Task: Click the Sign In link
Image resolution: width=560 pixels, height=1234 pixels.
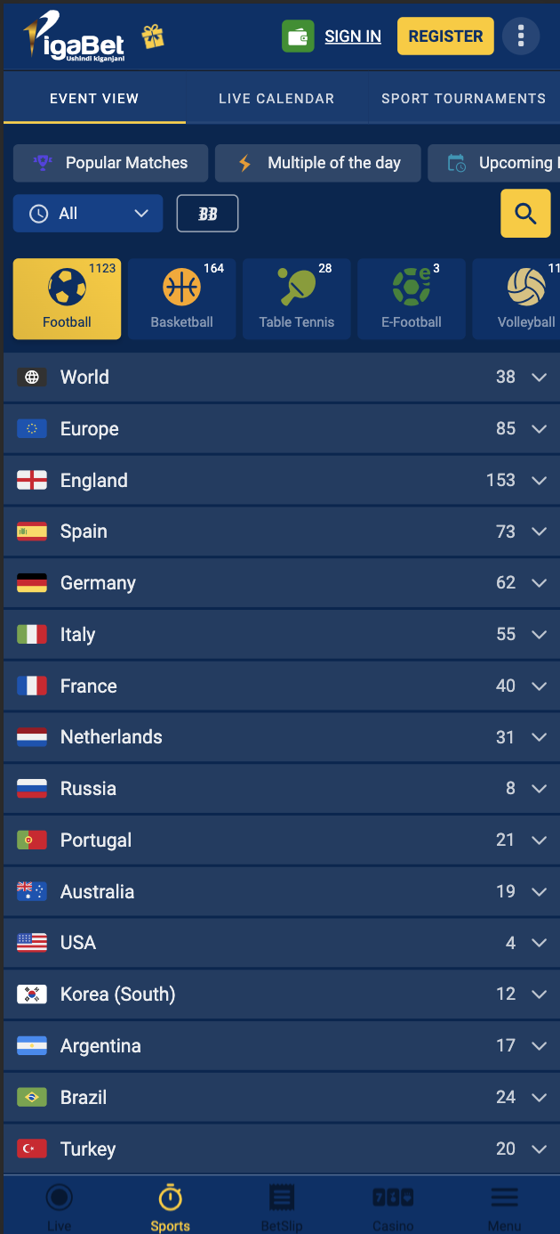Action: pyautogui.click(x=353, y=37)
